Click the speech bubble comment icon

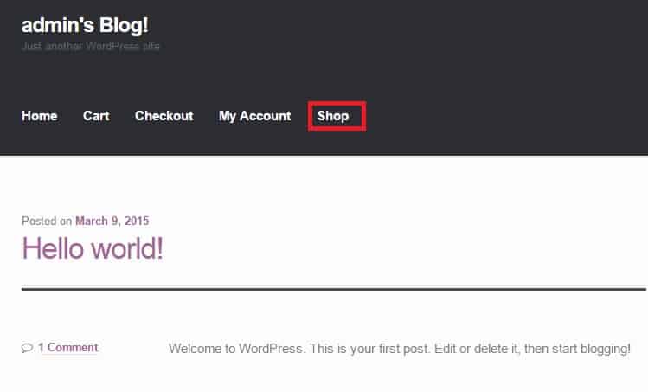tap(27, 348)
